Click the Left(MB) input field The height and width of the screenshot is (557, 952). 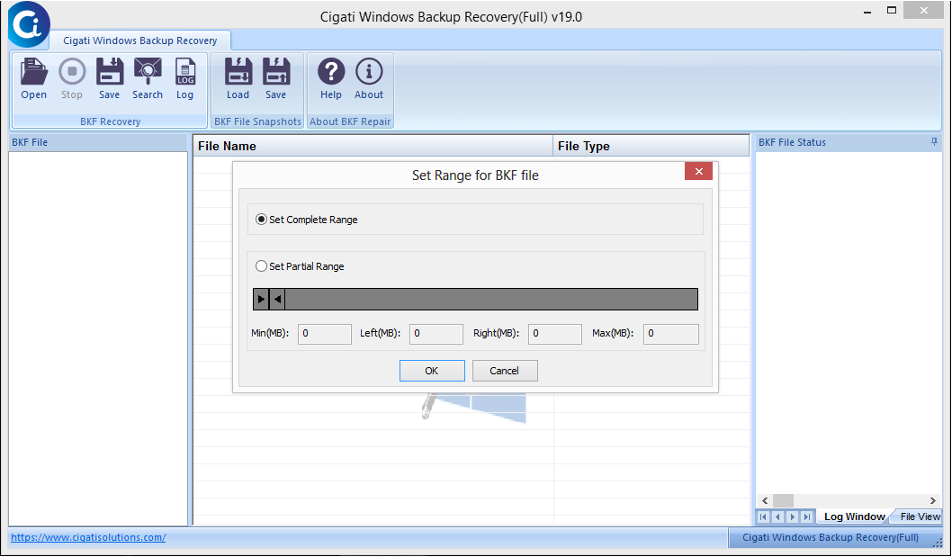(436, 334)
